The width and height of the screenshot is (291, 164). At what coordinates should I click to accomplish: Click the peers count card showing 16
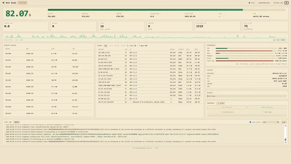[122, 26]
